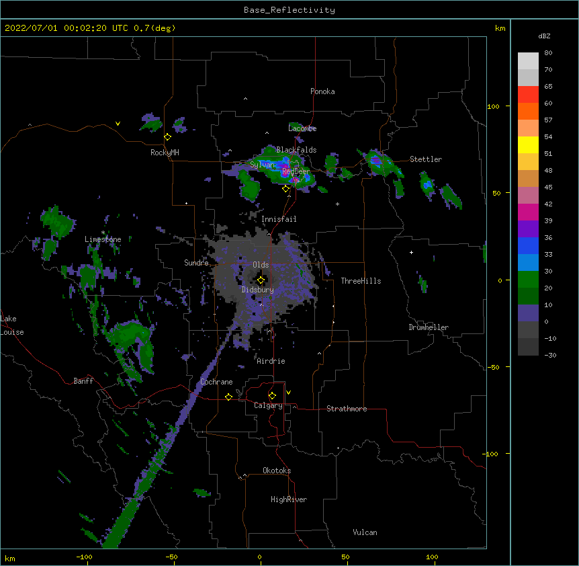Click the ThreeHills label

(361, 281)
